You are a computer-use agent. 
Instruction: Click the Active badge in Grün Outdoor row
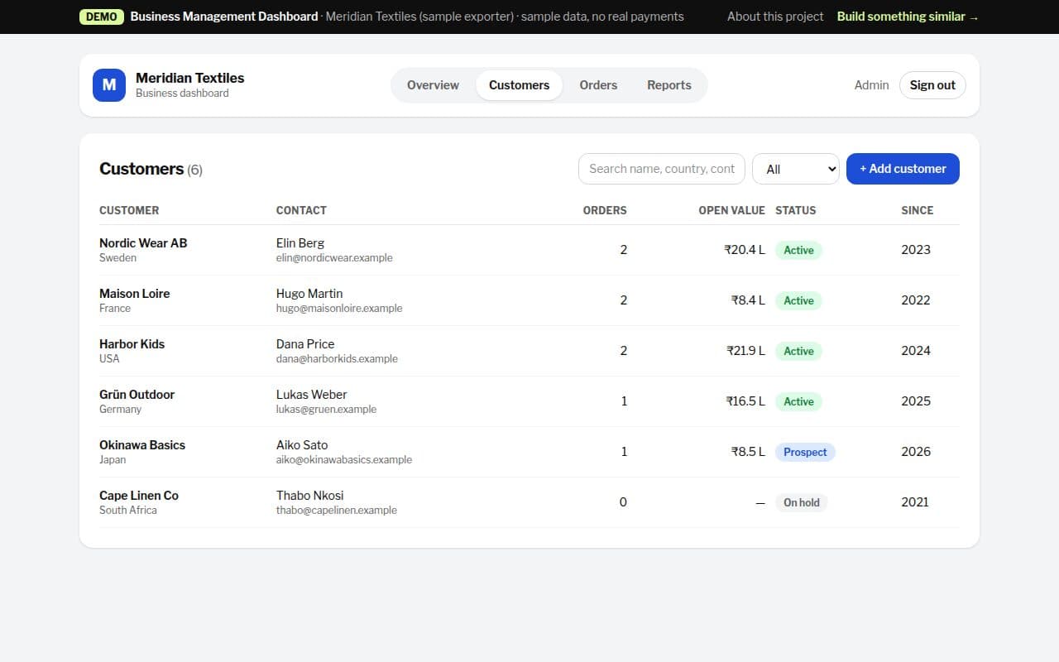pyautogui.click(x=798, y=401)
